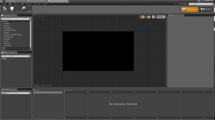Viewport: 215px width, 120px height.
Task: Open the 表示 (View) menu
Action: [23, 4]
